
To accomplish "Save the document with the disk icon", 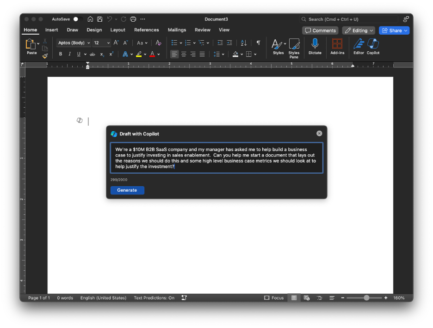I will click(99, 19).
